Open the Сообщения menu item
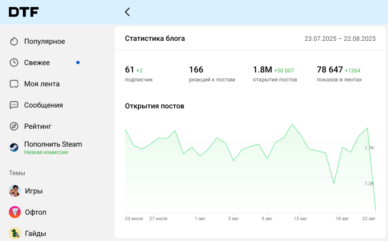The height and width of the screenshot is (241, 388). coord(44,105)
